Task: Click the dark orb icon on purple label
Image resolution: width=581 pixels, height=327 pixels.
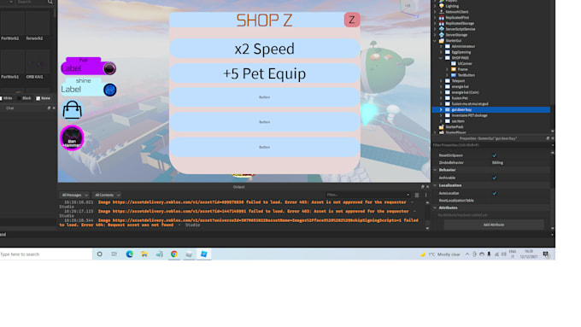Action: (109, 68)
